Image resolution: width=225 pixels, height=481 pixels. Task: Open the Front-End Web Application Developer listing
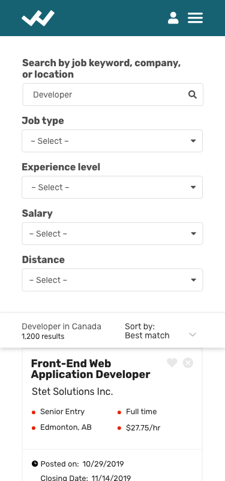coord(91,369)
